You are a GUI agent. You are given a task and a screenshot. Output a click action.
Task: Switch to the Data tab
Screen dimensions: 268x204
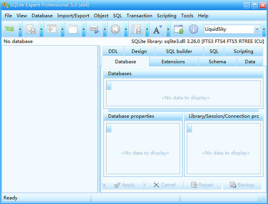[250, 62]
